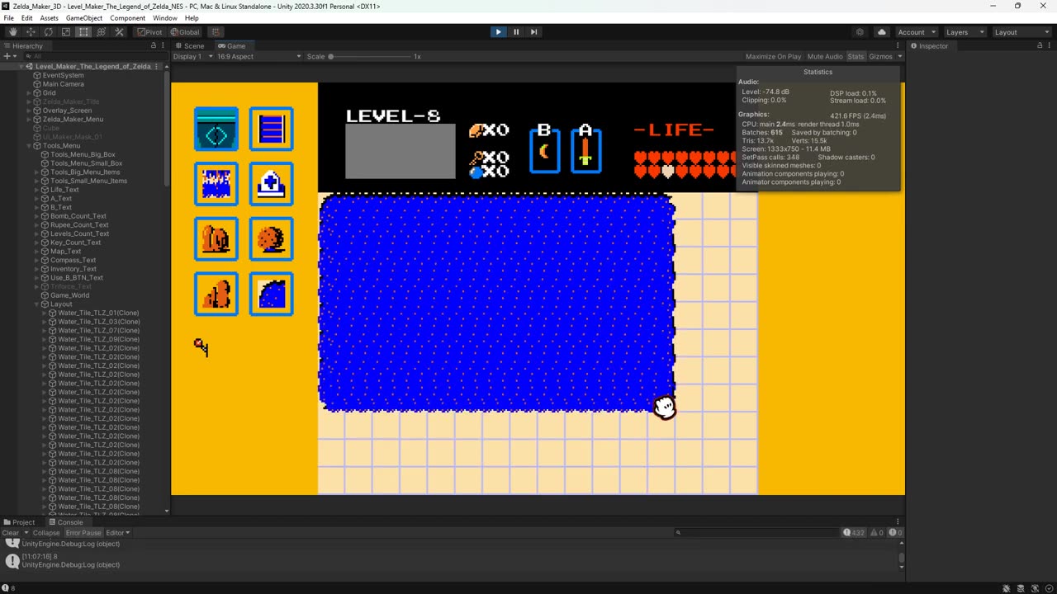The width and height of the screenshot is (1057, 594).
Task: Switch to the Scene tab
Action: point(190,46)
